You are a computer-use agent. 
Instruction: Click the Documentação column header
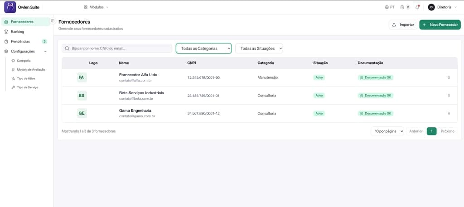point(371,63)
